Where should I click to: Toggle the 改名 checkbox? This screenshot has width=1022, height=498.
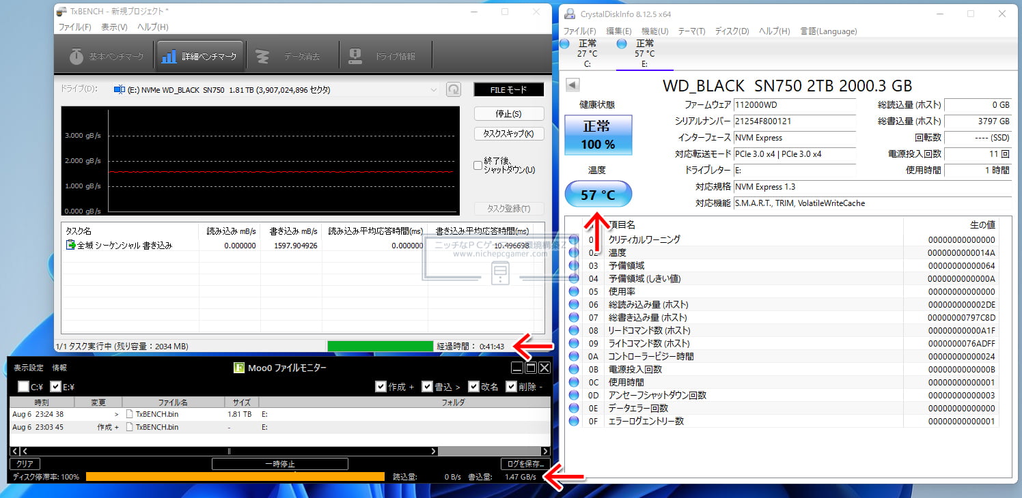click(474, 387)
